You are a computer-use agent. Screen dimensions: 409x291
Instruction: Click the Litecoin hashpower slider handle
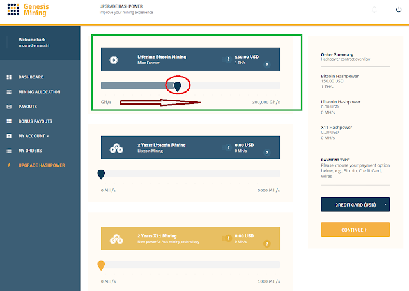point(101,174)
